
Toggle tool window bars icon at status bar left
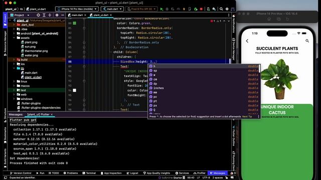pos(6,178)
